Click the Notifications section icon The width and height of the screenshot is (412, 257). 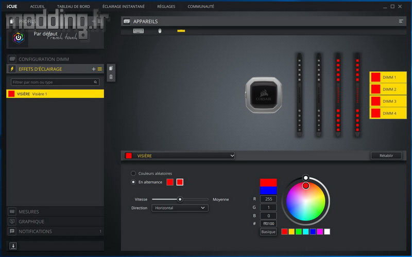pyautogui.click(x=12, y=231)
